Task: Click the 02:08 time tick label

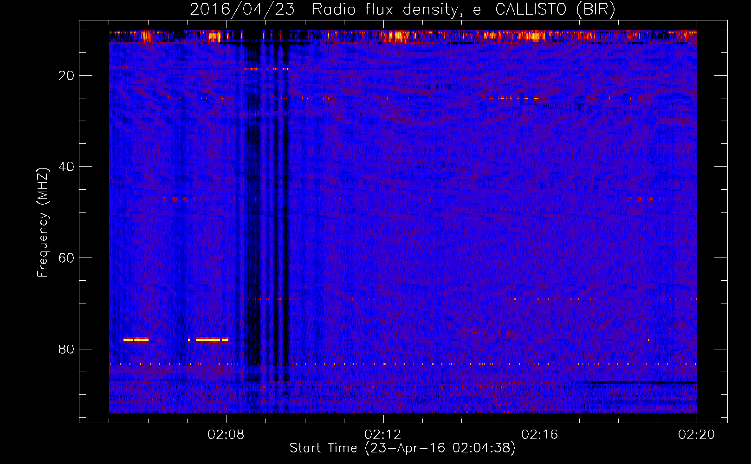Action: 227,435
